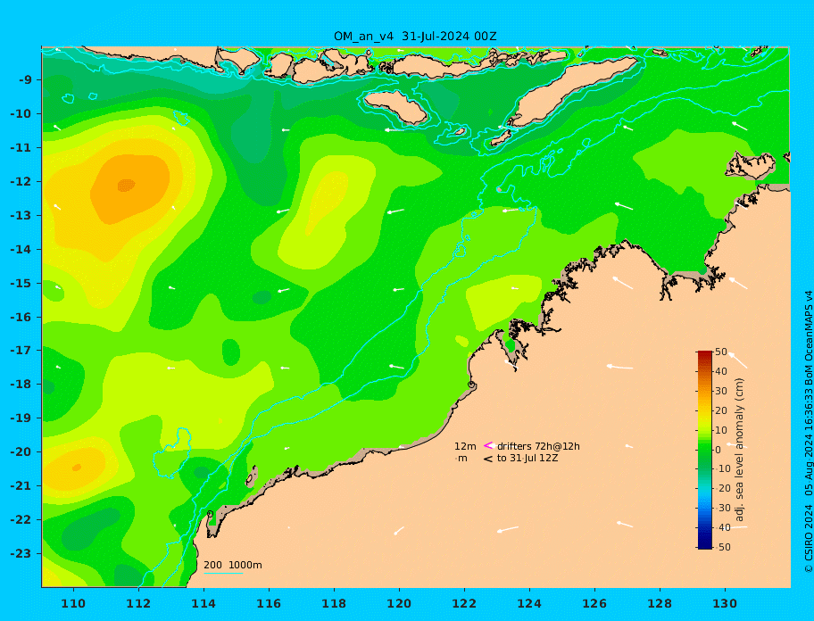Click the latitude axis label -16

[x=21, y=317]
